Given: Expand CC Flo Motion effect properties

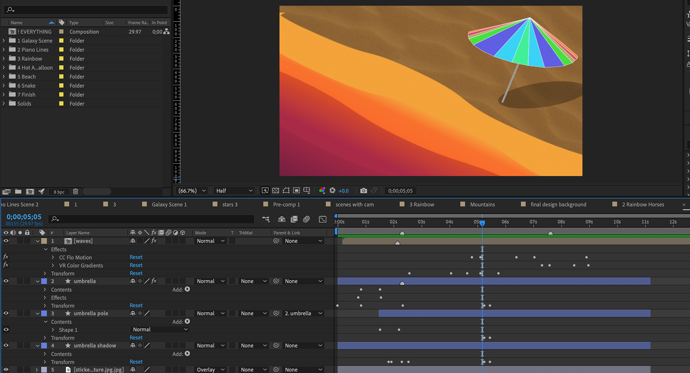Looking at the screenshot, I should tap(53, 257).
